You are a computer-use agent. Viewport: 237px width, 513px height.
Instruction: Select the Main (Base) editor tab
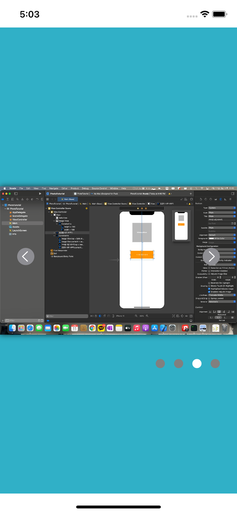[68, 199]
